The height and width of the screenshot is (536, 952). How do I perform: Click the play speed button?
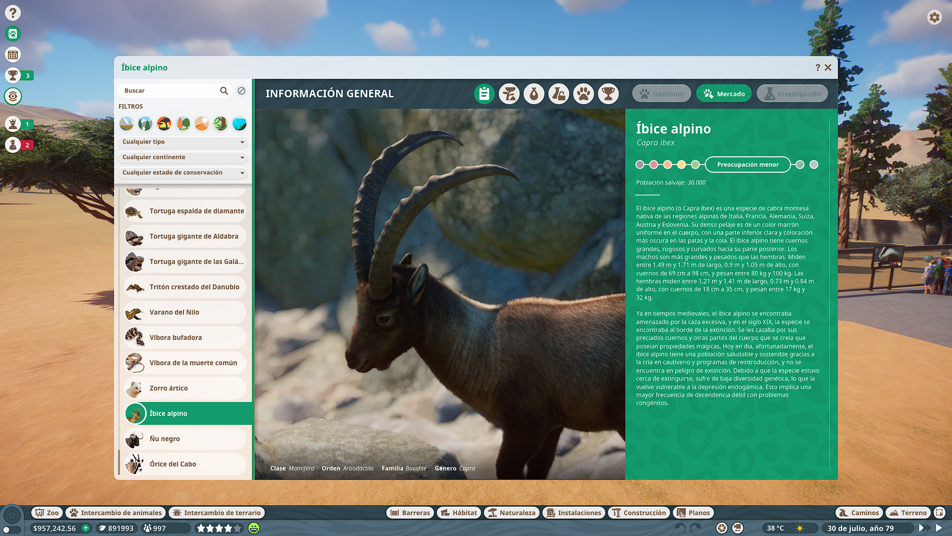point(939,528)
